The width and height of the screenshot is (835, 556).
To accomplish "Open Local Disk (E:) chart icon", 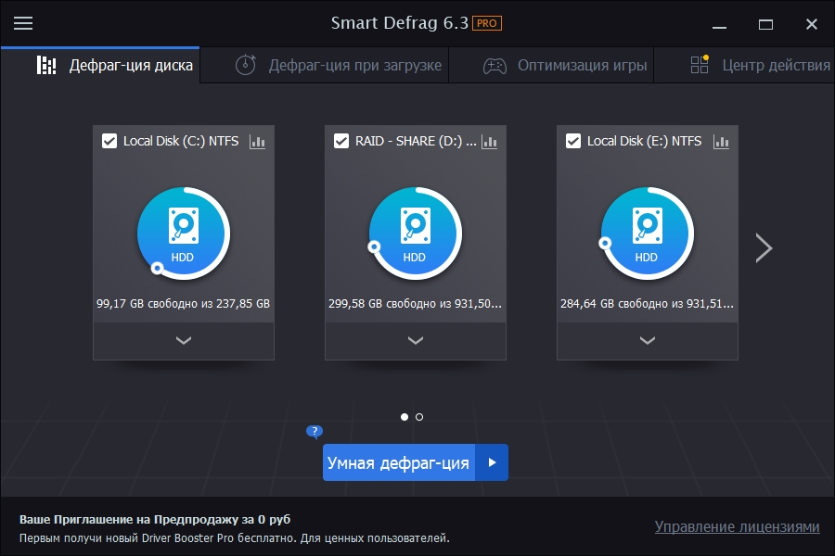I will (x=721, y=142).
